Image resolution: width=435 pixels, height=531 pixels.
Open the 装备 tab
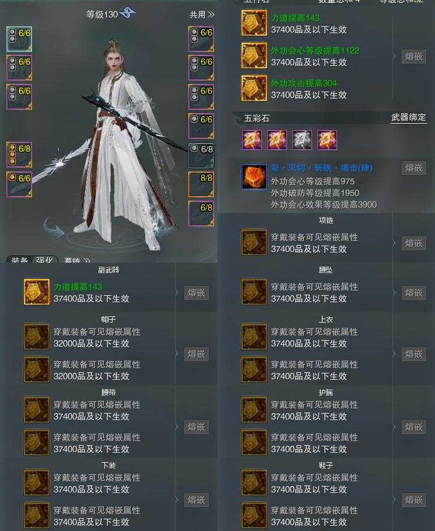click(x=19, y=260)
